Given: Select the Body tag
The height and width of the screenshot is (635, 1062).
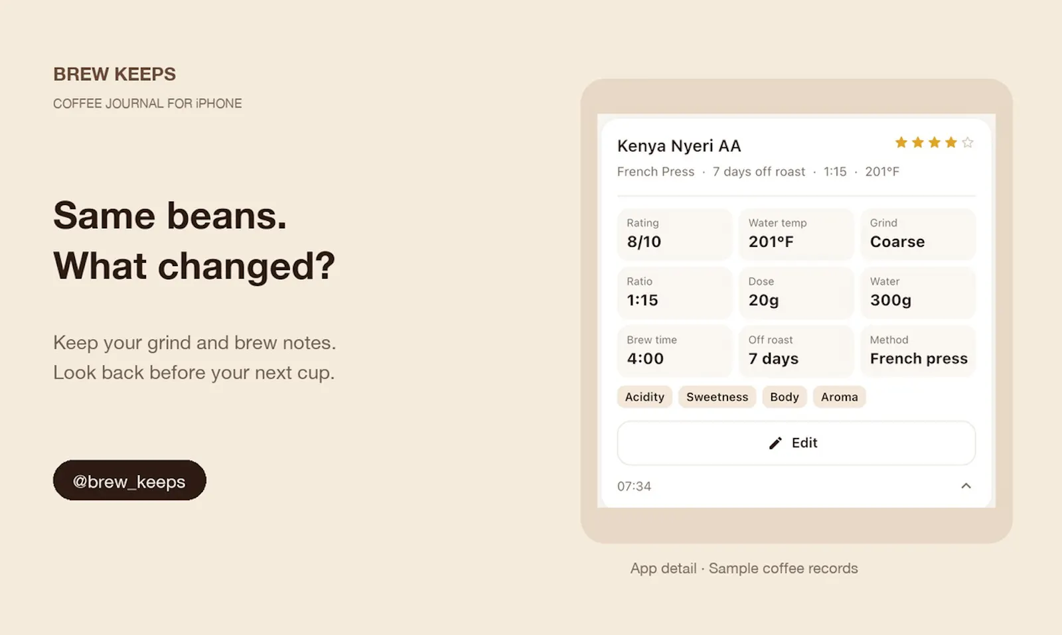Looking at the screenshot, I should (785, 397).
